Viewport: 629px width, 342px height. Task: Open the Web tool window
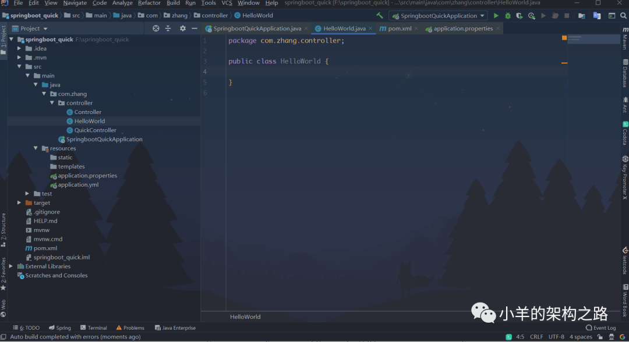(3, 308)
